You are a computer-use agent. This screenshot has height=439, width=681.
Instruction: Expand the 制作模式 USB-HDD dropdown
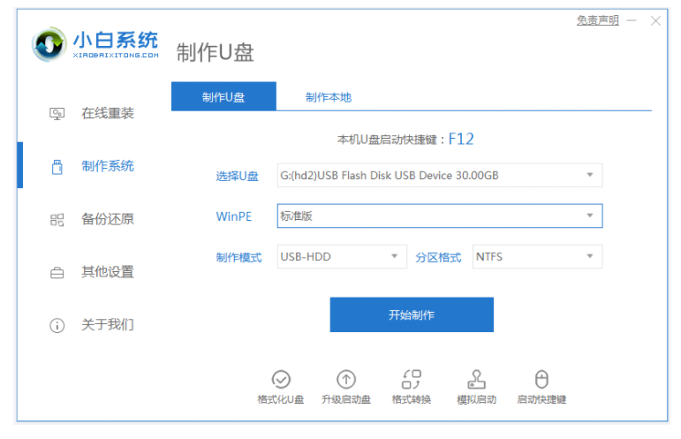[x=342, y=257]
